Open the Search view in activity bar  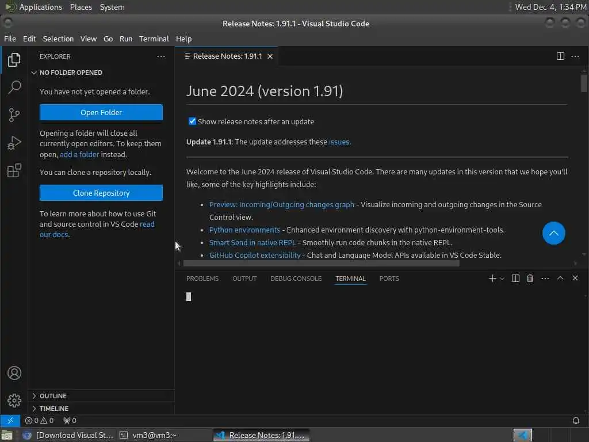pos(14,87)
